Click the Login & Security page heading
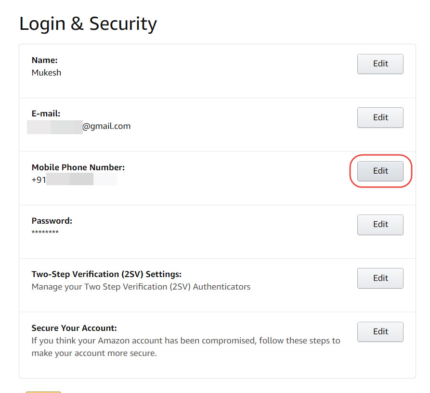Image resolution: width=430 pixels, height=393 pixels. [88, 24]
